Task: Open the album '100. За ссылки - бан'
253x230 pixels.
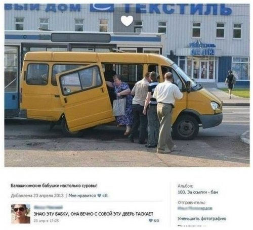Action: (198, 192)
